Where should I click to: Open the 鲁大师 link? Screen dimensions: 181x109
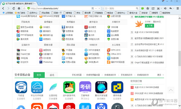[91, 35]
